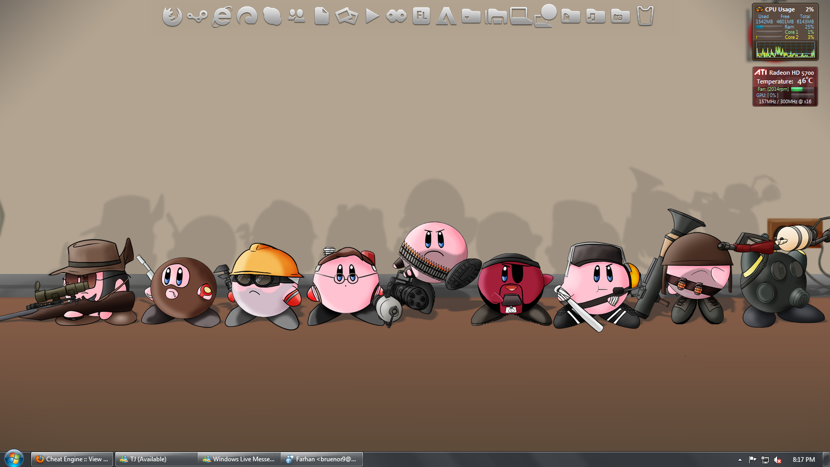The width and height of the screenshot is (830, 467).
Task: Click the Ram usage bar in CPU gadget
Action: tap(769, 27)
